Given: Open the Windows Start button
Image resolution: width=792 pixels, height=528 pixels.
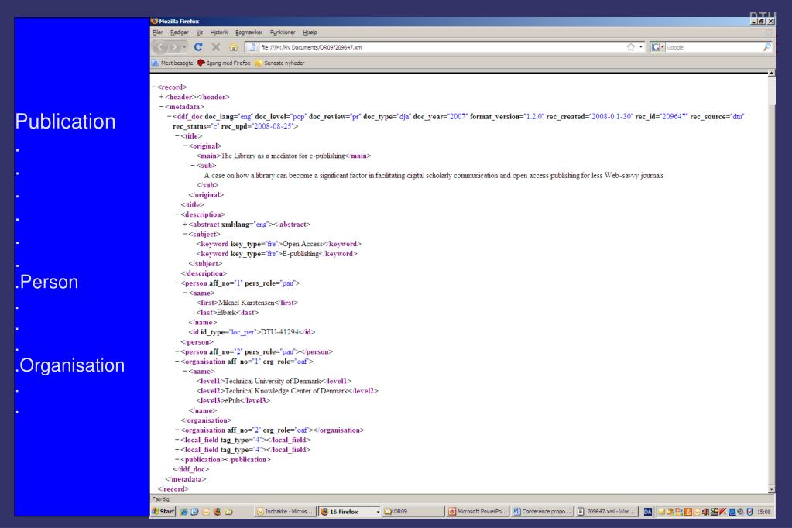Looking at the screenshot, I should 163,511.
